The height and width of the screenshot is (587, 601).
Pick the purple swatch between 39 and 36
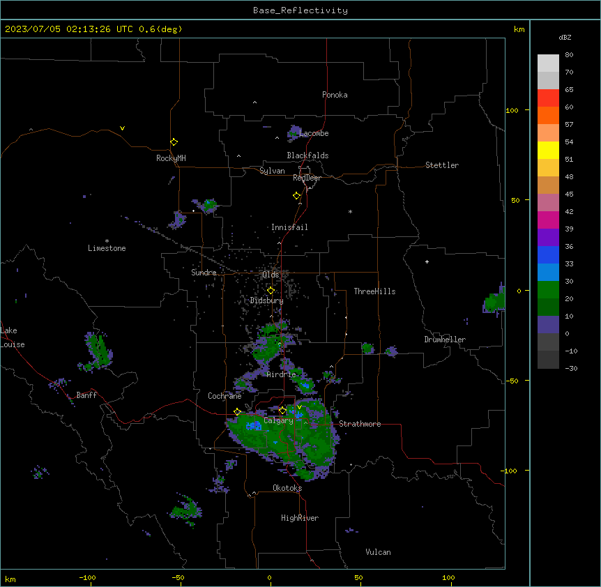(x=548, y=238)
